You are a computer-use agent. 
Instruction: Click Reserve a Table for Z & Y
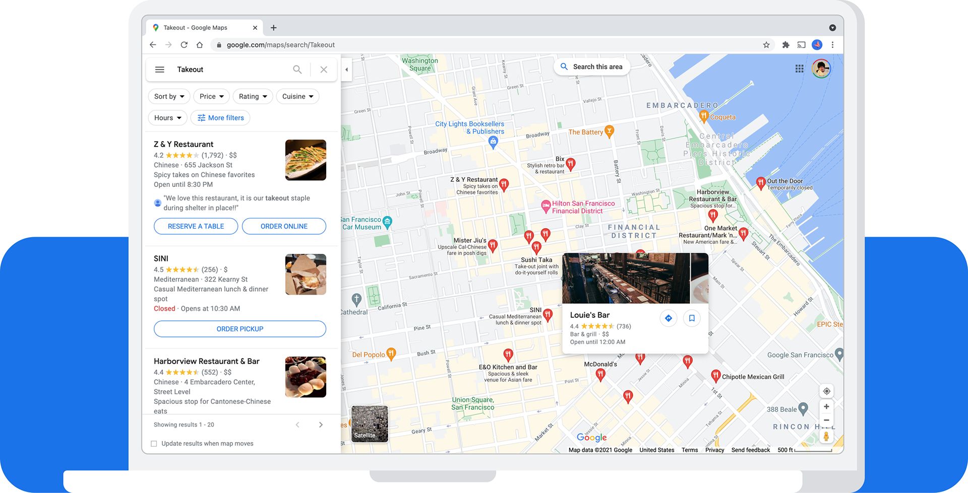(196, 226)
